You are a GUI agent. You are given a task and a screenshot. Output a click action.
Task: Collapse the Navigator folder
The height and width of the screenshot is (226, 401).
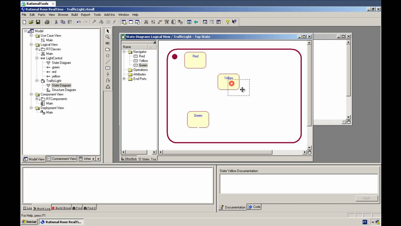pos(124,52)
